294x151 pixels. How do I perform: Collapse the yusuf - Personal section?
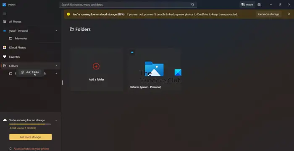(x=56, y=31)
